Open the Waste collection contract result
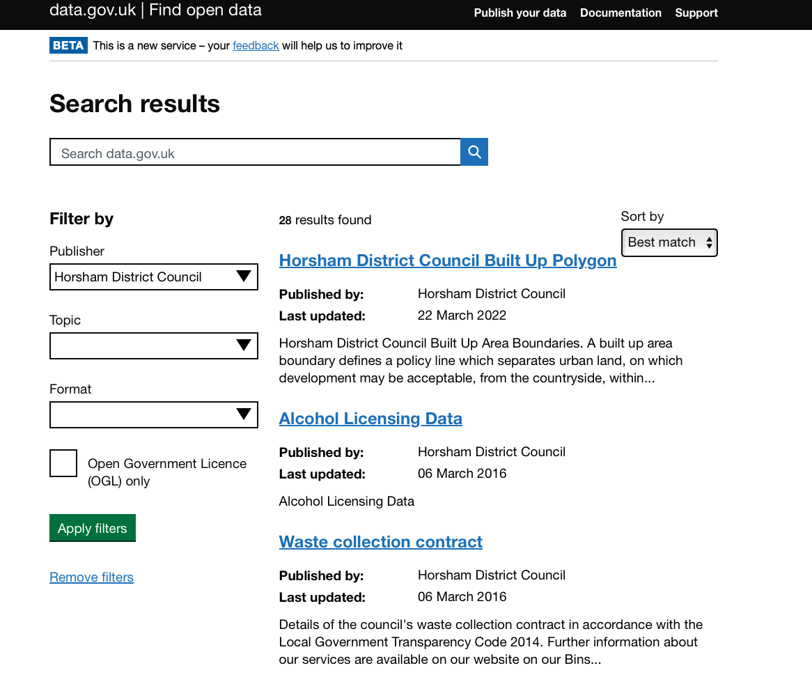Image resolution: width=812 pixels, height=684 pixels. tap(381, 542)
